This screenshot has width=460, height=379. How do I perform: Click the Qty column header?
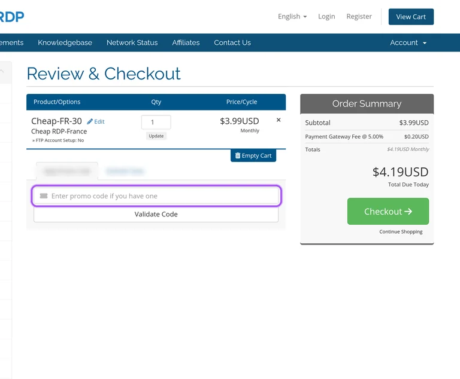pos(156,102)
